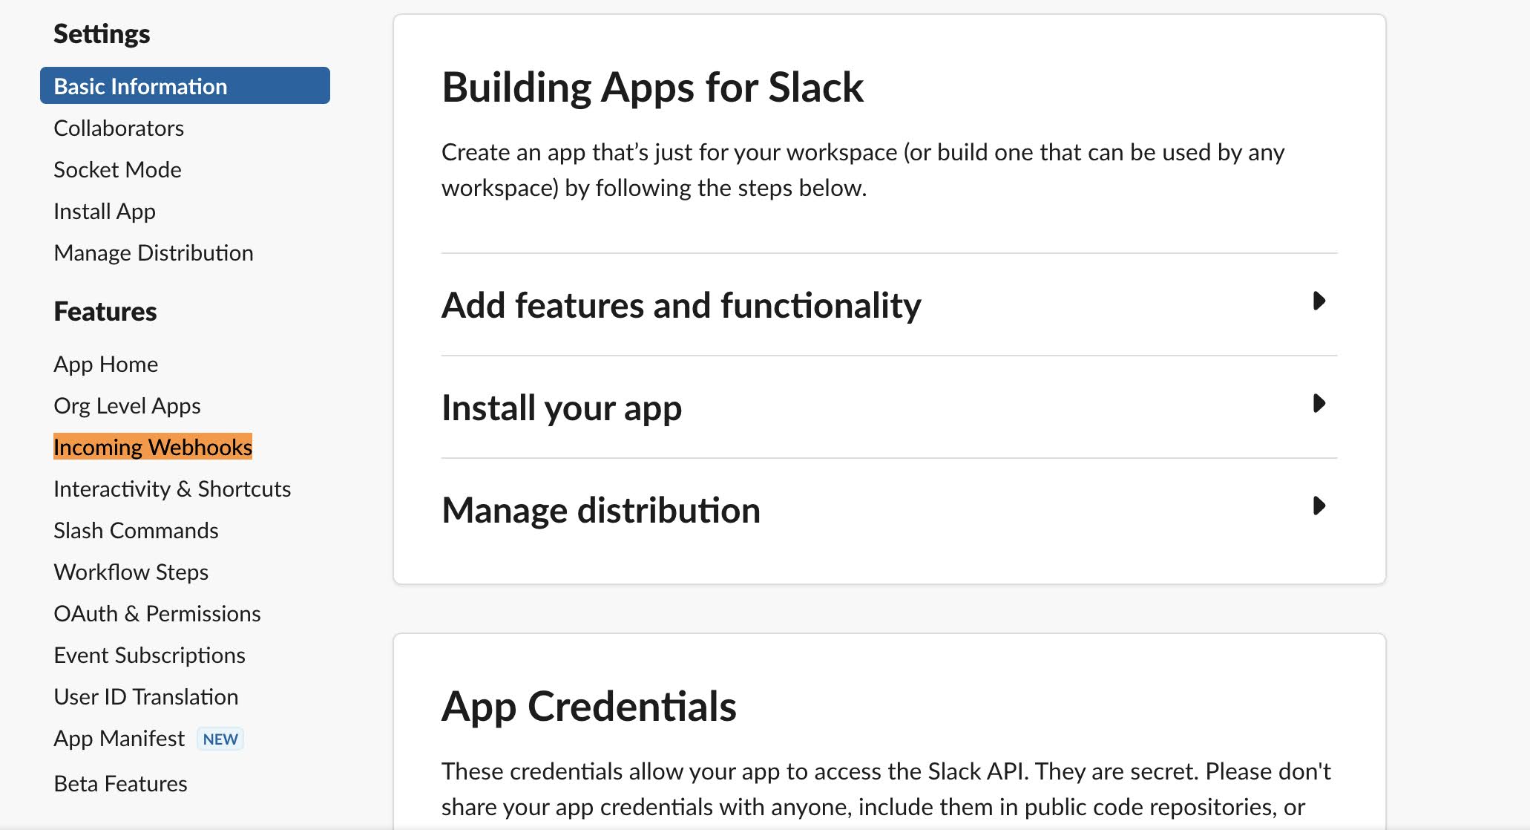Open User ID Translation
The height and width of the screenshot is (830, 1530).
coord(146,697)
